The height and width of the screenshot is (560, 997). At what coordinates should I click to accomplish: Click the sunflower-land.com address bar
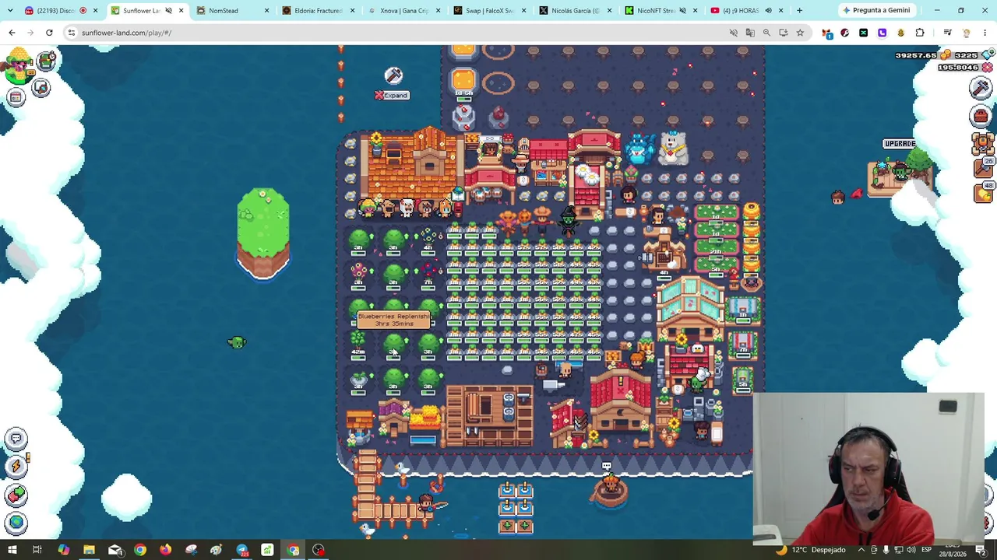pyautogui.click(x=389, y=33)
